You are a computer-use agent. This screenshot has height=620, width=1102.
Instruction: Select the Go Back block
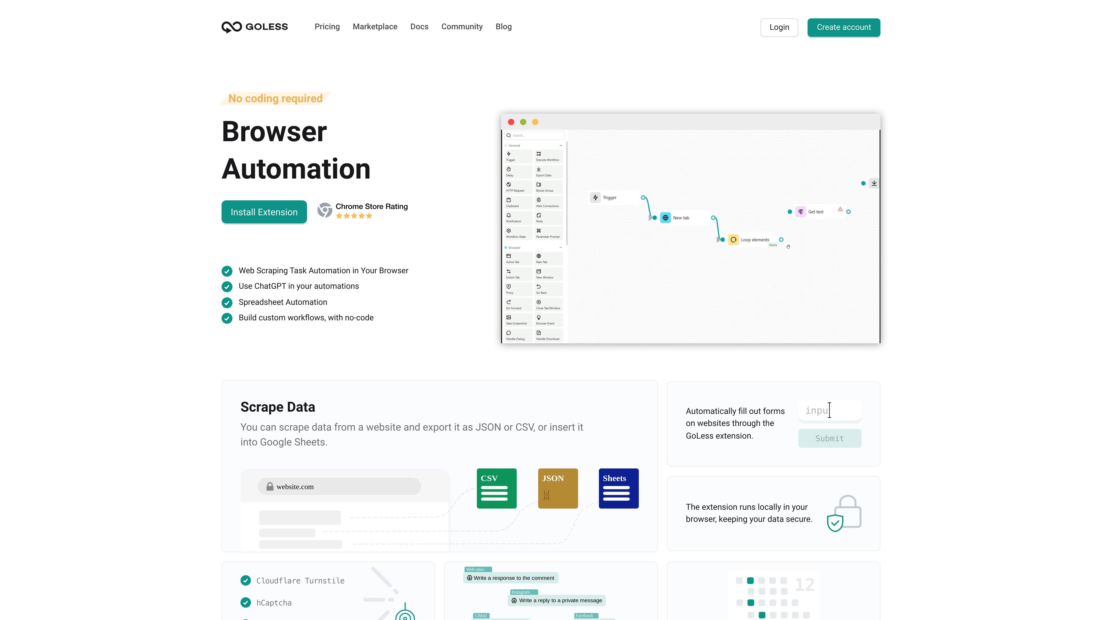click(548, 289)
